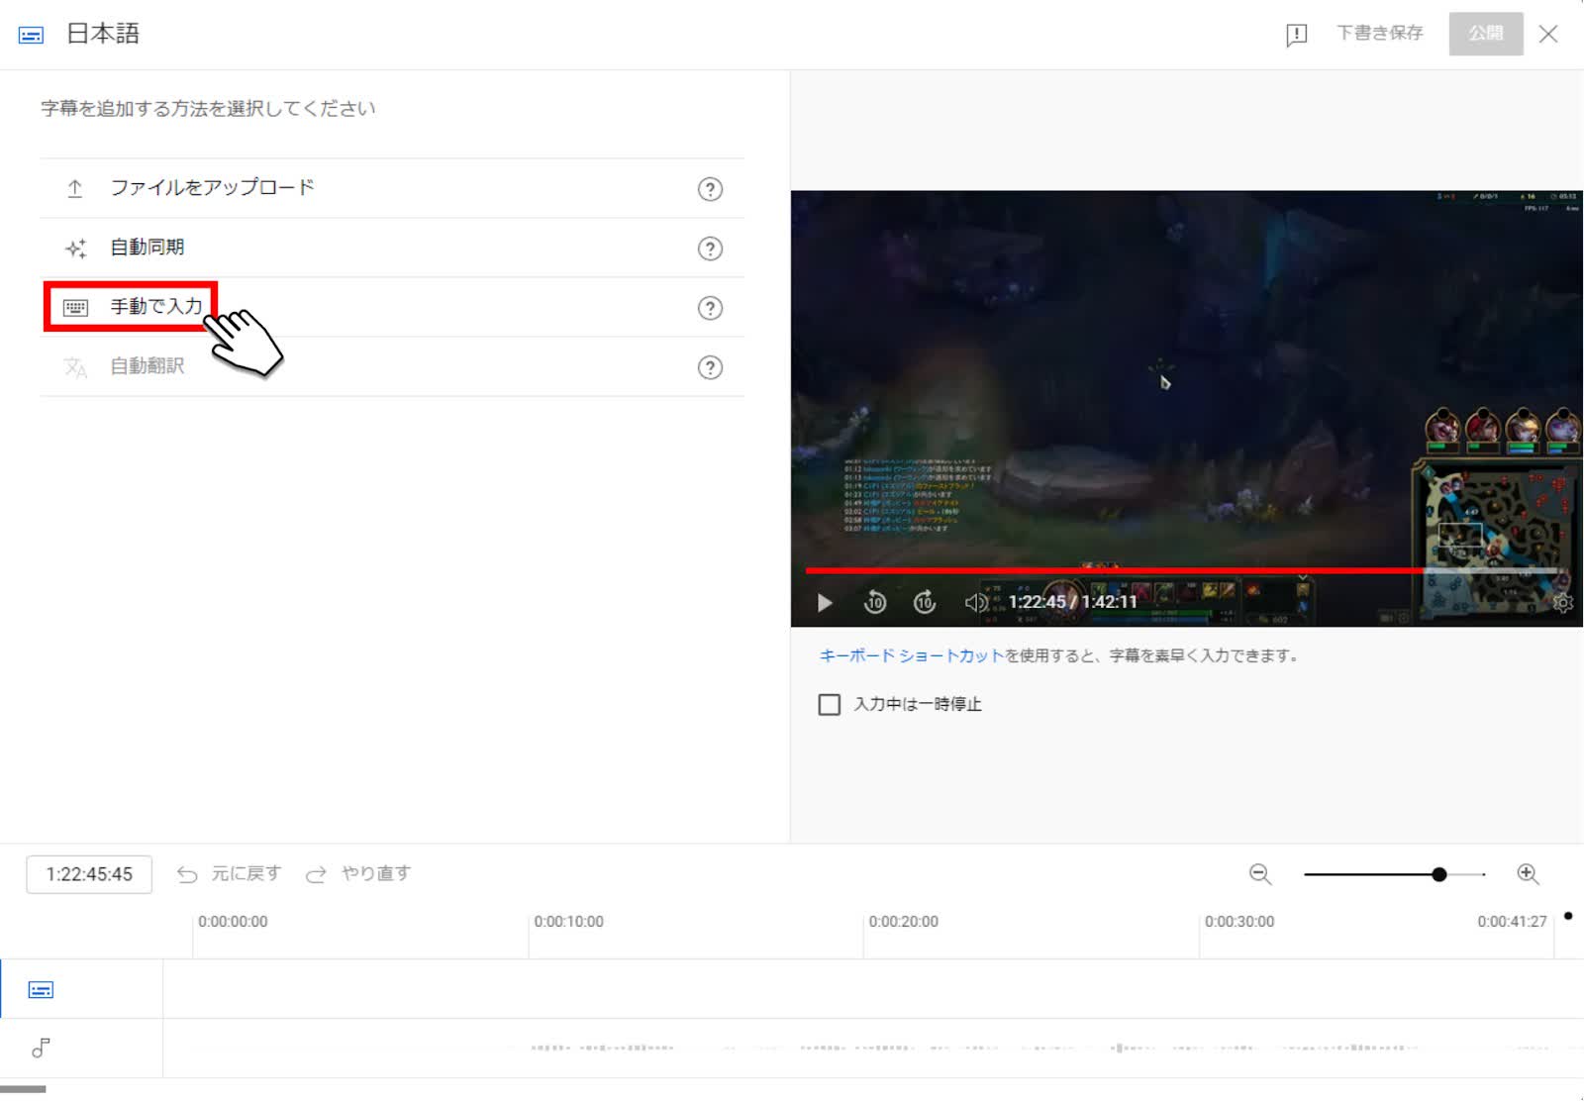Click the 0:00:20:00 timeline marker
The image size is (1584, 1101).
pyautogui.click(x=903, y=922)
